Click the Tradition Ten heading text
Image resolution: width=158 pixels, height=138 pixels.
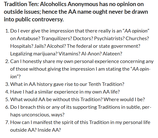click(x=76, y=12)
